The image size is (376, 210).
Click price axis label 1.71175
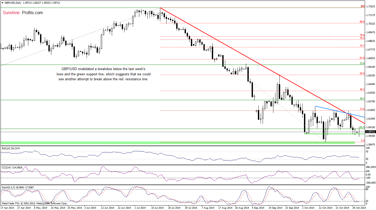tap(371, 15)
